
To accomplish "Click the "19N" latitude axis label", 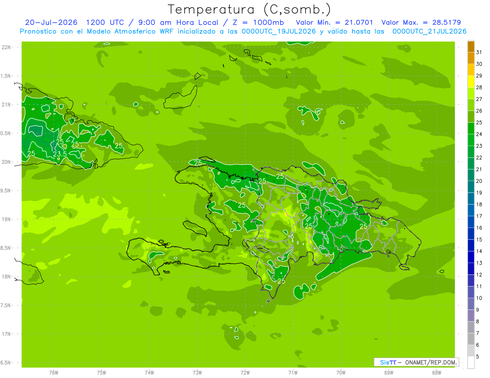I will (7, 219).
